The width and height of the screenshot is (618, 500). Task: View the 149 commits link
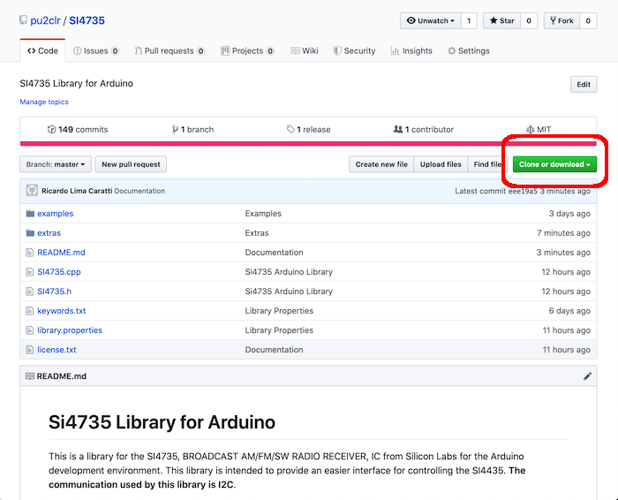[x=78, y=129]
